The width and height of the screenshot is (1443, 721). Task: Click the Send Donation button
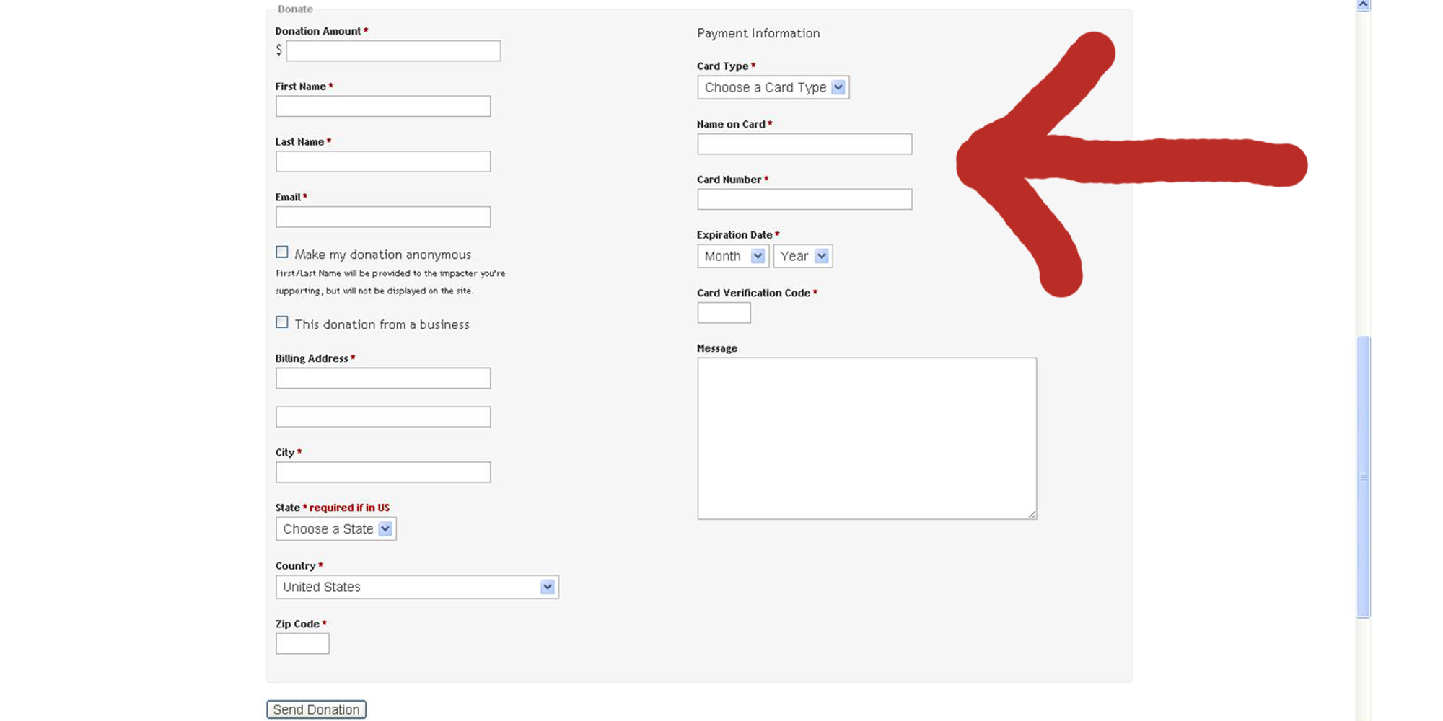click(316, 709)
